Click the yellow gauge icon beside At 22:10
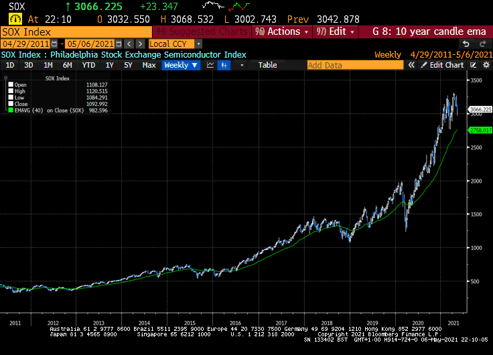 (x=15, y=19)
